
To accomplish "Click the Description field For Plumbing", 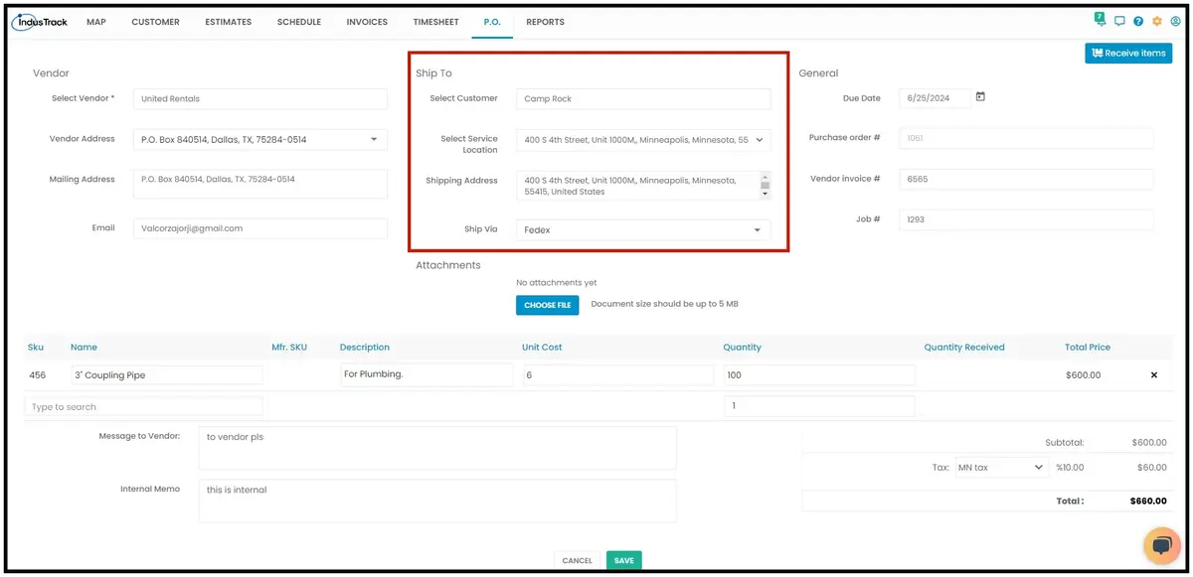I will pos(426,374).
